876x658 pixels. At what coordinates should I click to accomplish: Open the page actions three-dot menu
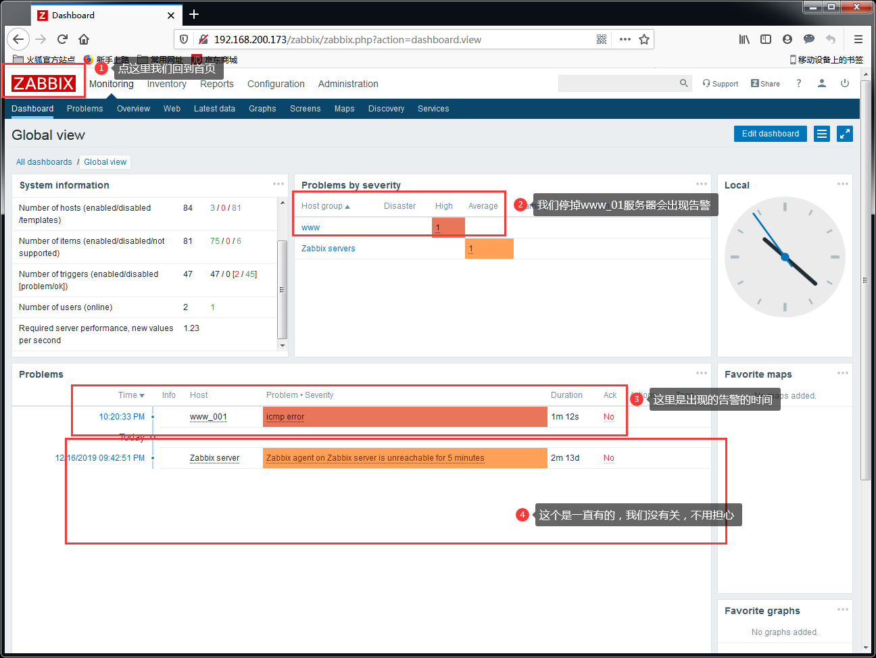tap(625, 39)
